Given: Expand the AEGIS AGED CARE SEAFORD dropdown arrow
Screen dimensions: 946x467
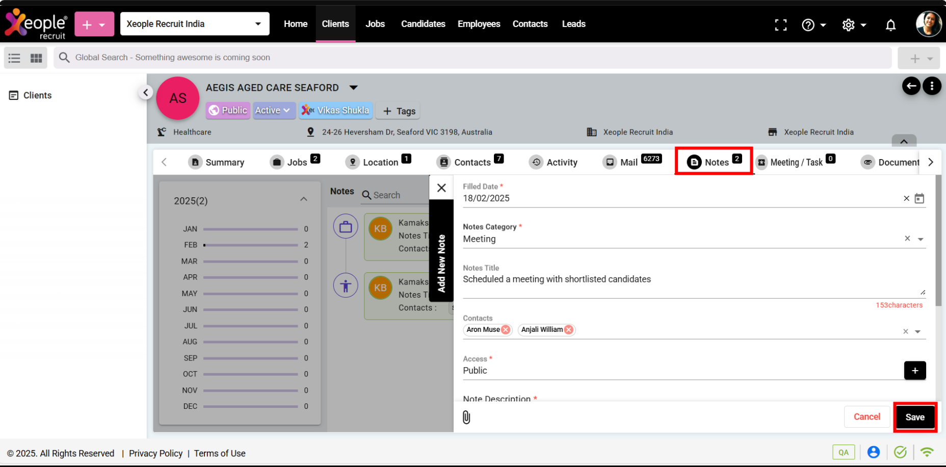Looking at the screenshot, I should point(354,88).
